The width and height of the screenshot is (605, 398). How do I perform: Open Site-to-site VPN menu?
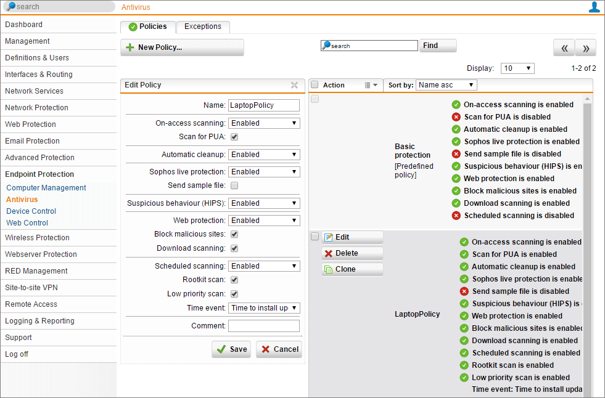[59, 288]
